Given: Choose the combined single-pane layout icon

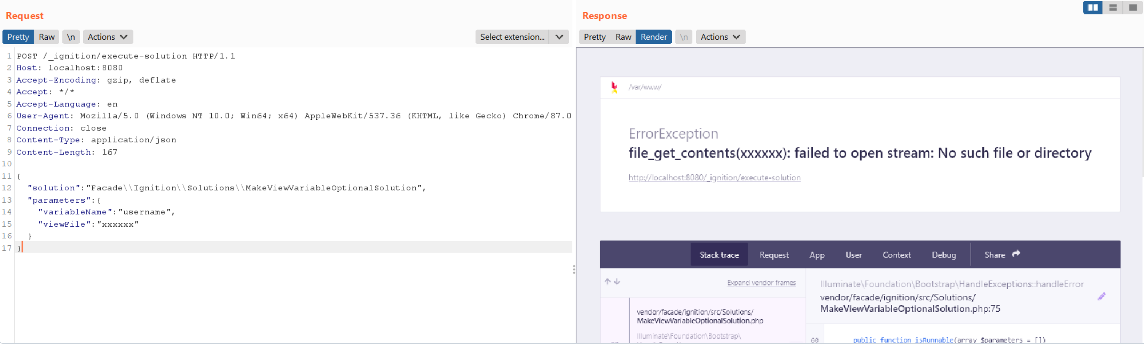Looking at the screenshot, I should point(1133,8).
